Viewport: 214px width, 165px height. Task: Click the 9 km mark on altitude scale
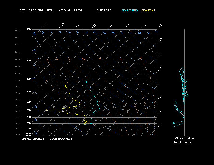coord(17,80)
